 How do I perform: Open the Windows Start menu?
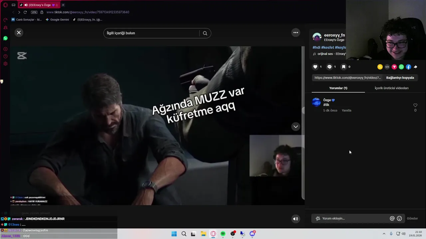174,234
